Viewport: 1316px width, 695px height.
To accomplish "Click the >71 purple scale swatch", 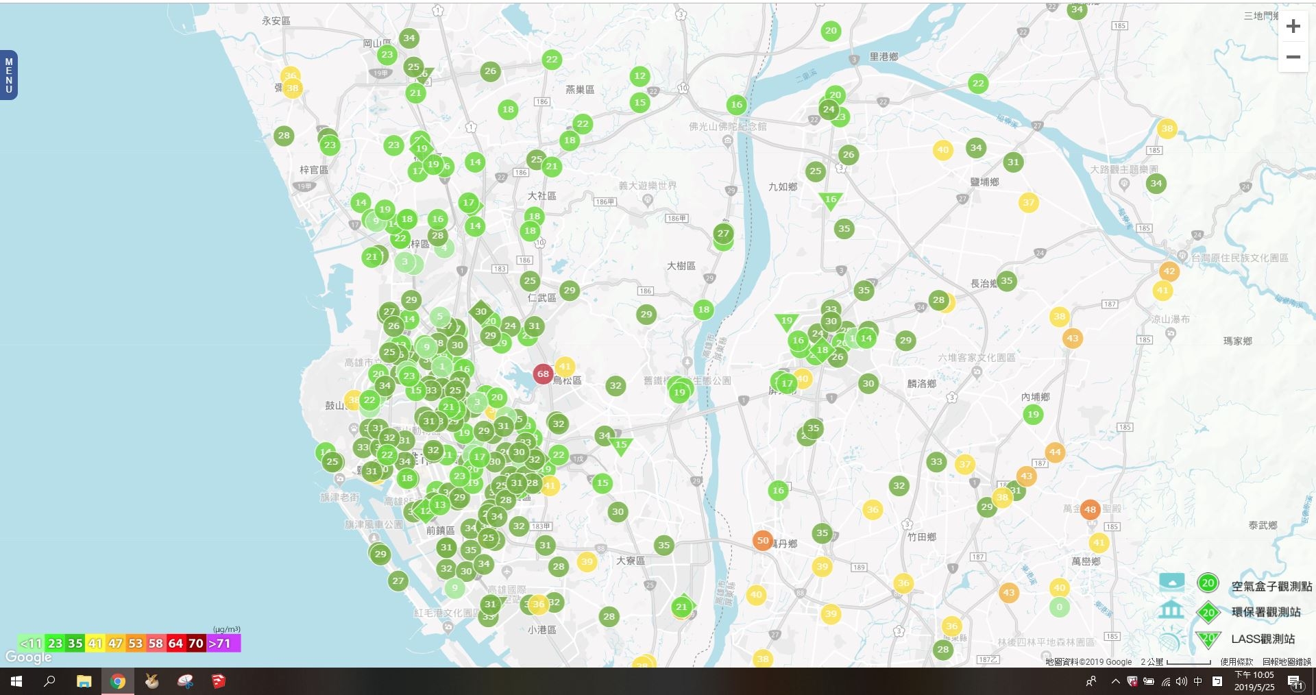I will [x=223, y=644].
